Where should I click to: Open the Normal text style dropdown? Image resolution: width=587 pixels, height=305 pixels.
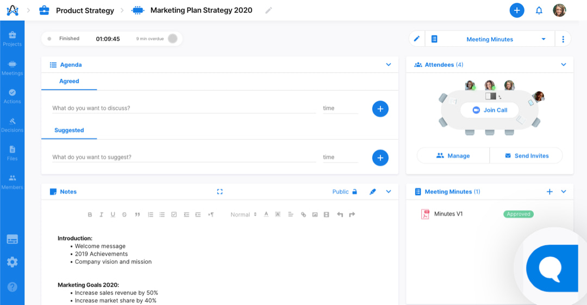(243, 214)
